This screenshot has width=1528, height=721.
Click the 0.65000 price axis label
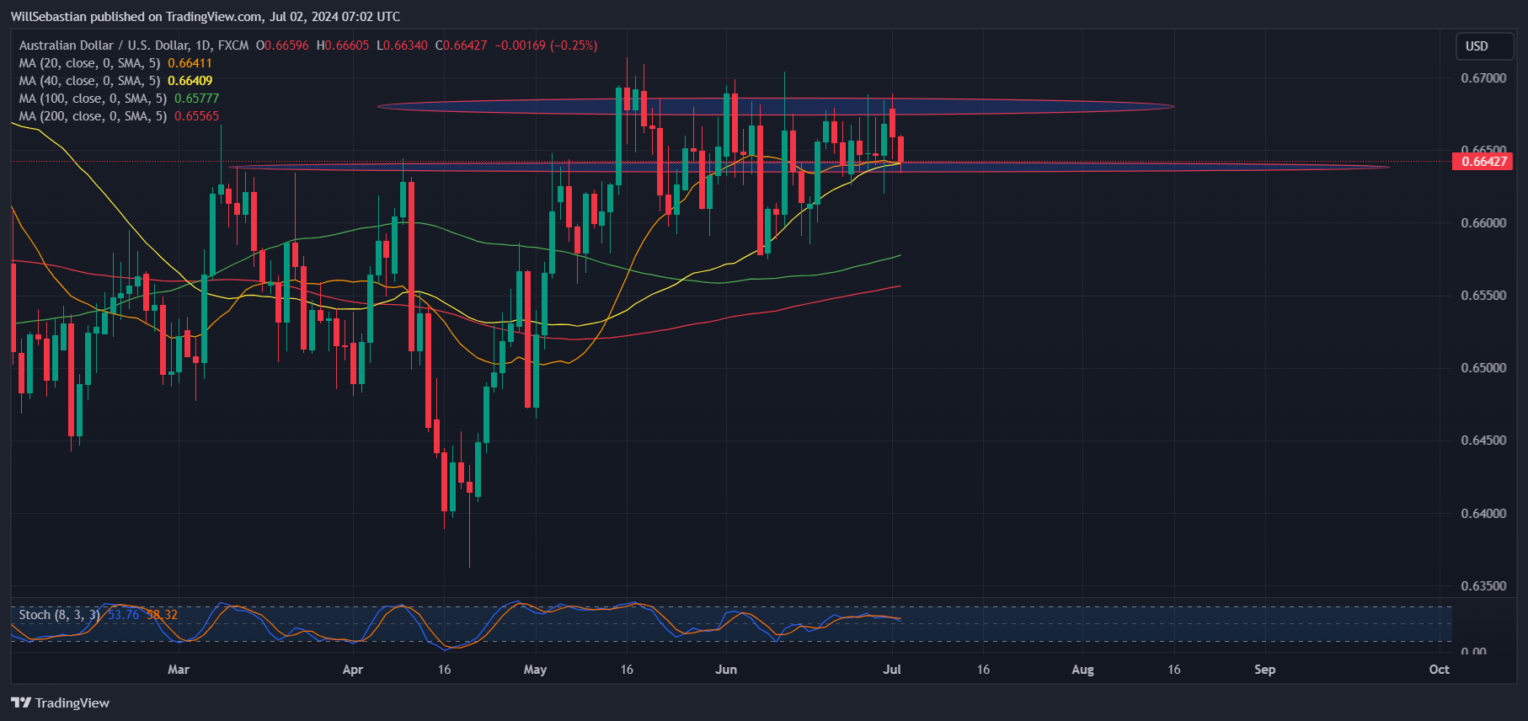[1483, 368]
